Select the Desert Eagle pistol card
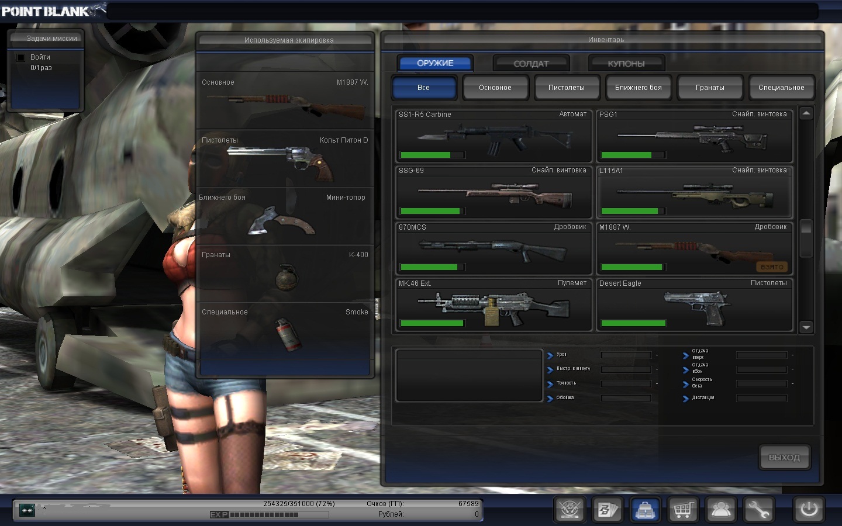The height and width of the screenshot is (526, 842). pos(695,304)
